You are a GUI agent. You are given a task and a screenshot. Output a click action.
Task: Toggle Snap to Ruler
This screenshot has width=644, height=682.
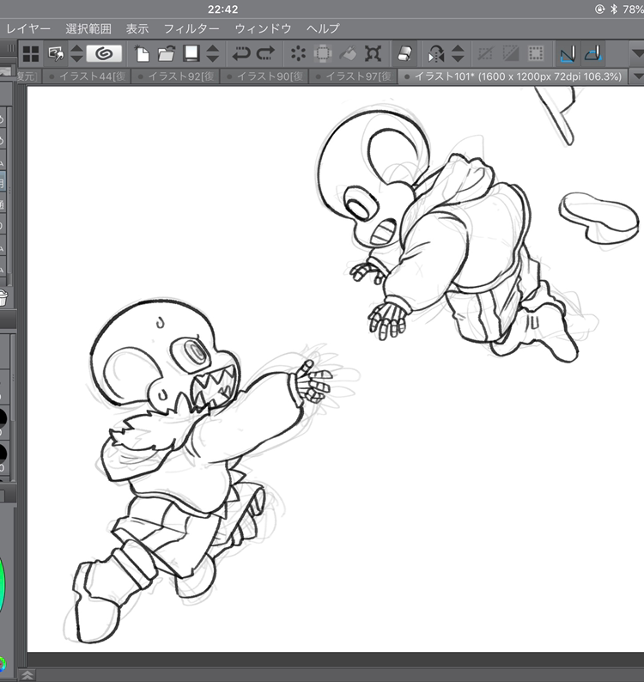(x=568, y=54)
